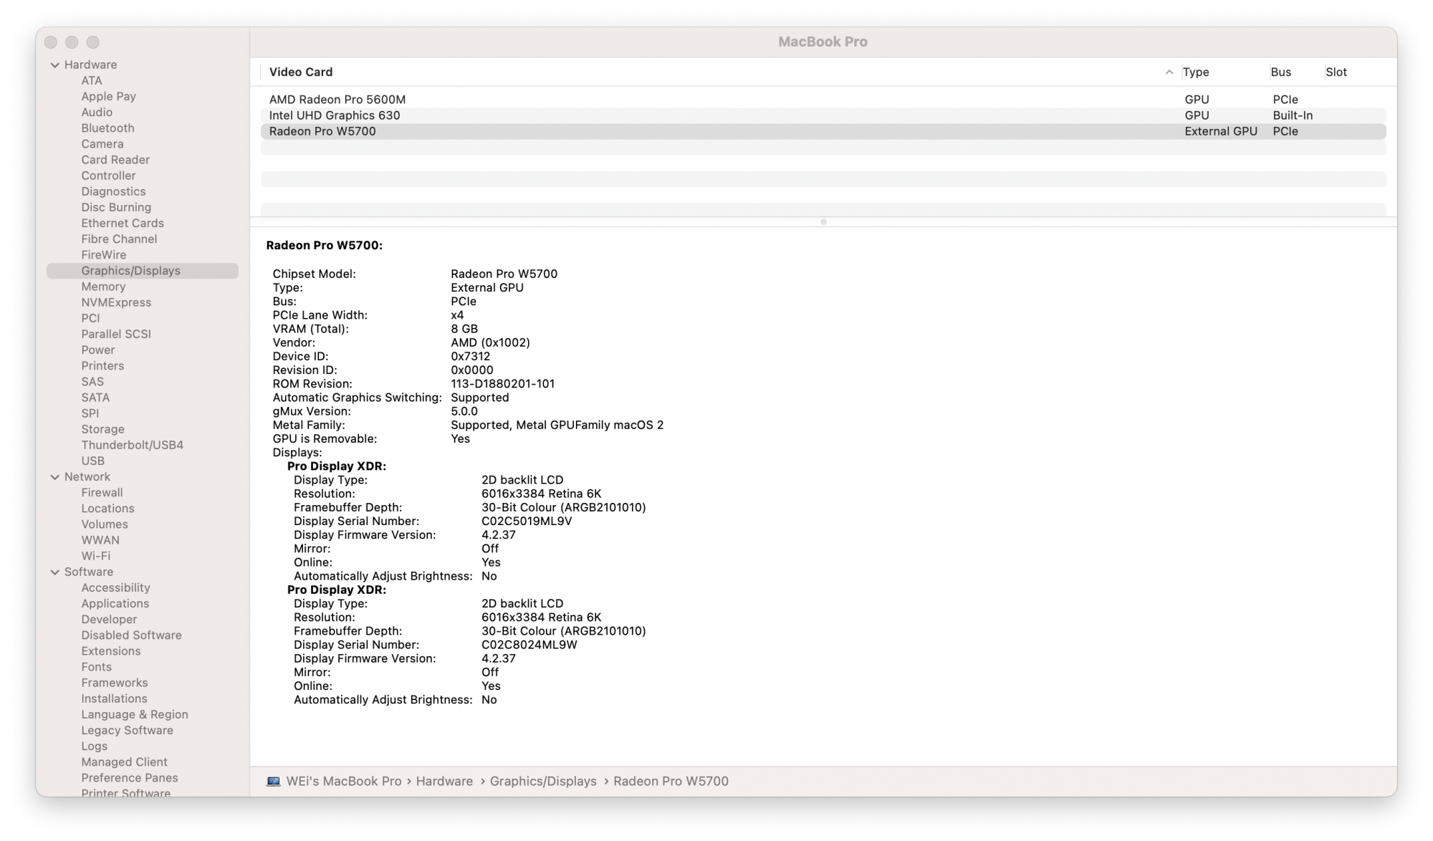This screenshot has height=841, width=1433.
Task: Open the Bluetooth entry
Action: click(x=107, y=128)
